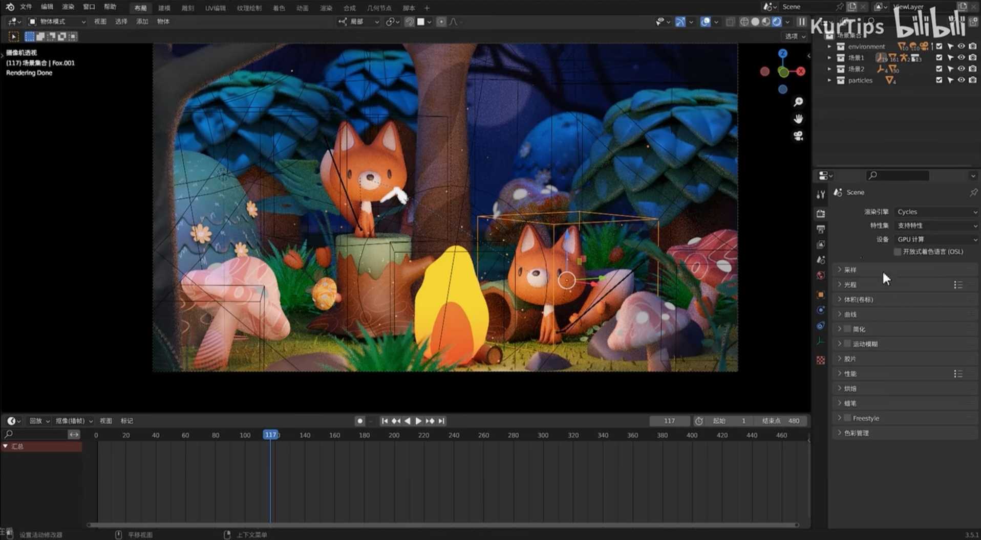Toggle viewport overlays display
This screenshot has height=540, width=981.
coord(705,21)
